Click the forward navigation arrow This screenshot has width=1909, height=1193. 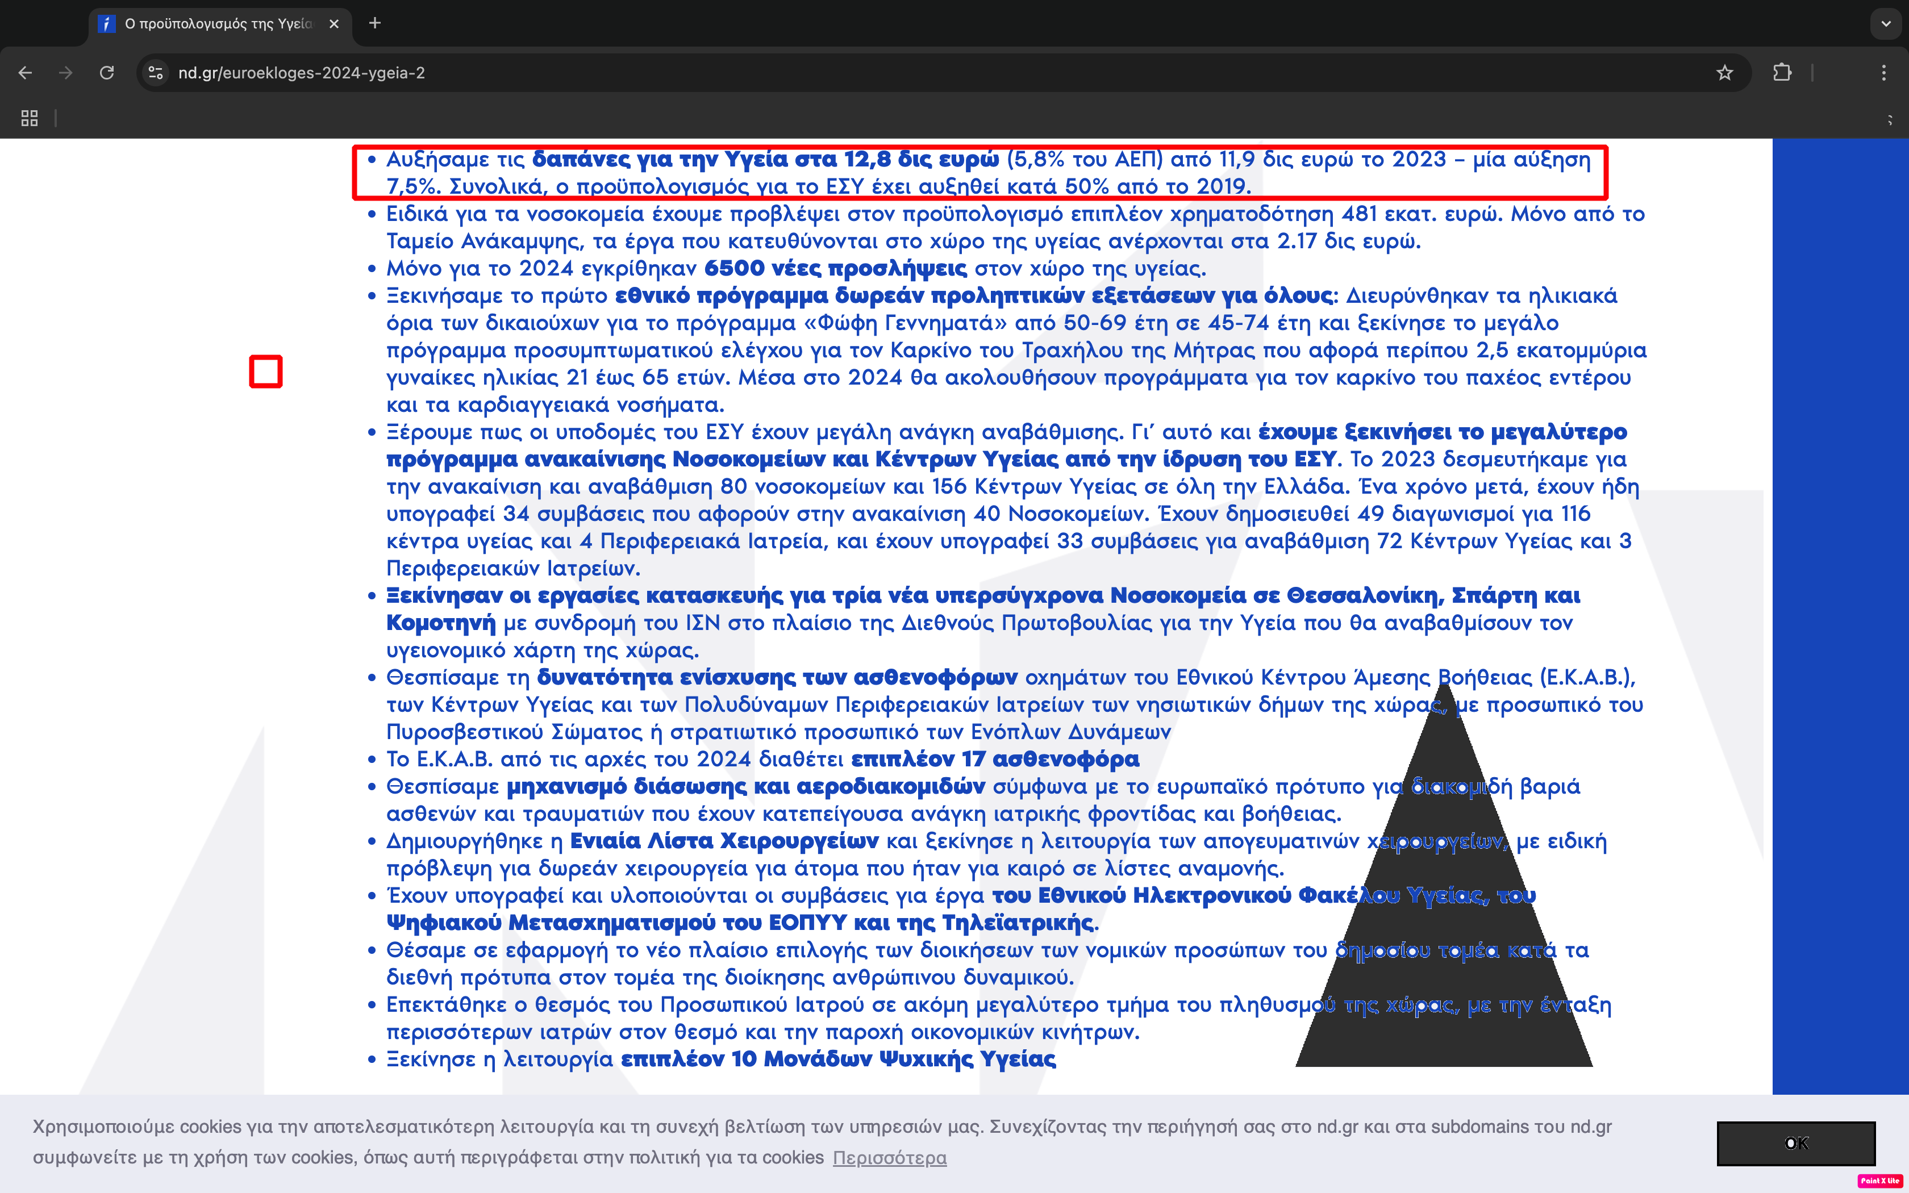[x=66, y=73]
